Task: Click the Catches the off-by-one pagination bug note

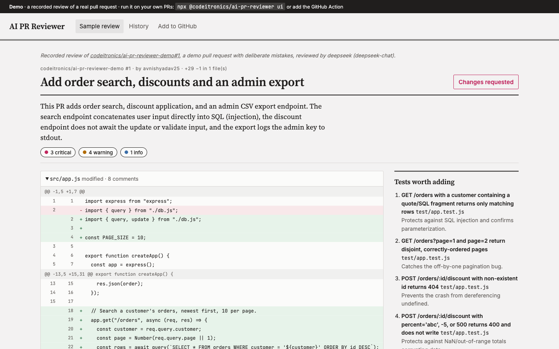Action: point(452,266)
